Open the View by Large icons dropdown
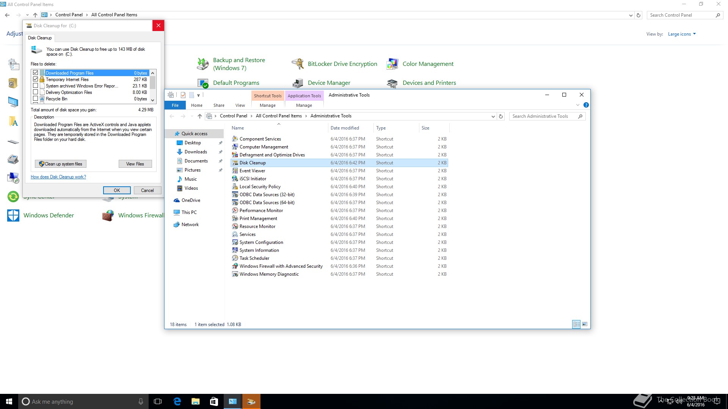The height and width of the screenshot is (409, 728). click(682, 34)
